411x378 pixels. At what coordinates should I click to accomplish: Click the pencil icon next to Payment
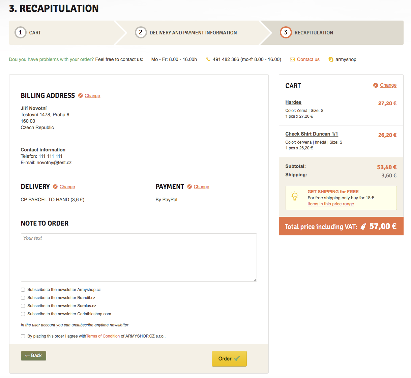[189, 187]
